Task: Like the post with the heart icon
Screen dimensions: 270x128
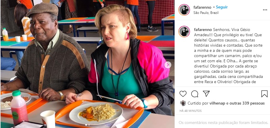Action: point(183,94)
